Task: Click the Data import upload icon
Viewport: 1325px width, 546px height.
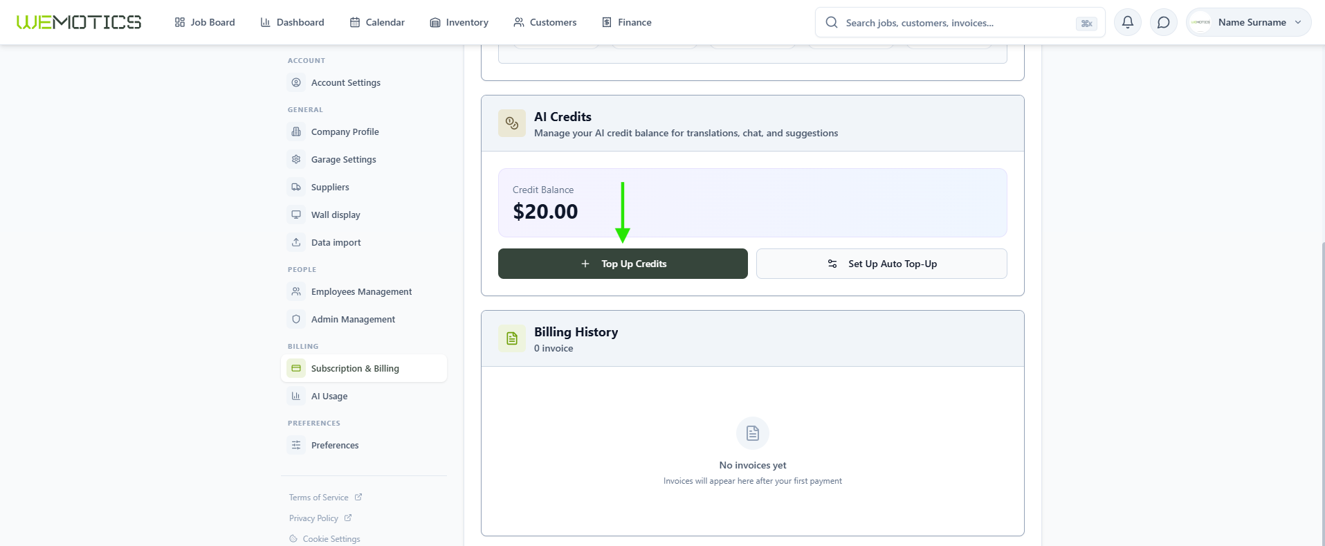Action: tap(296, 242)
